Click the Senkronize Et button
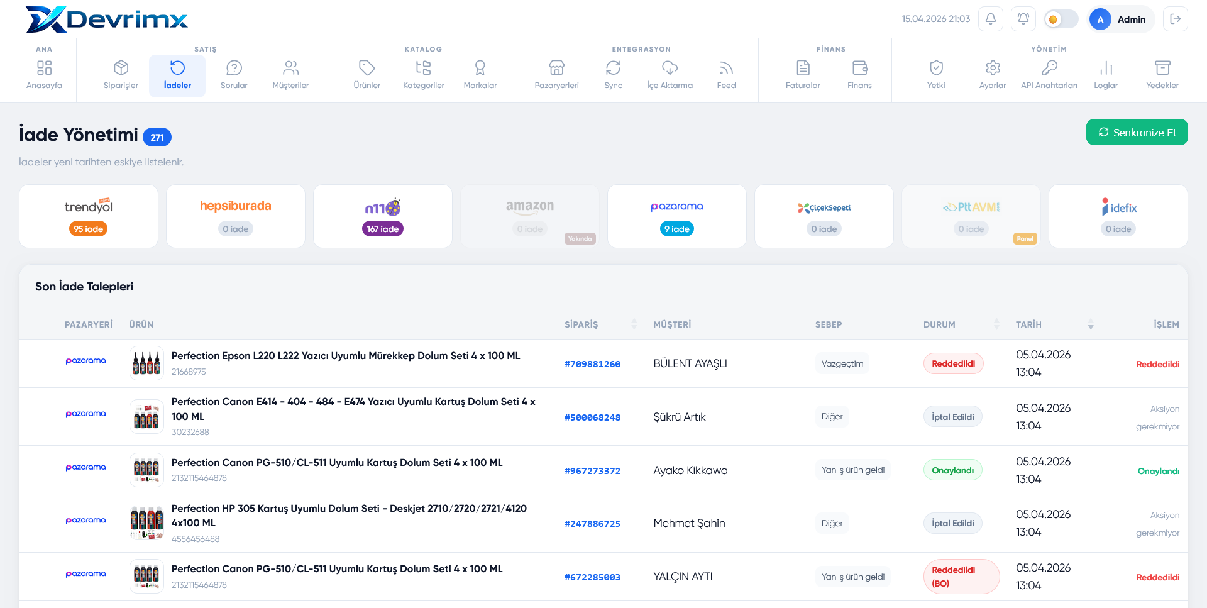The width and height of the screenshot is (1207, 608). 1137,132
